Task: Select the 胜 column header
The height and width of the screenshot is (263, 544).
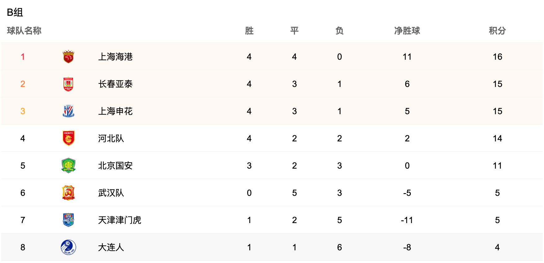Action: click(x=249, y=31)
